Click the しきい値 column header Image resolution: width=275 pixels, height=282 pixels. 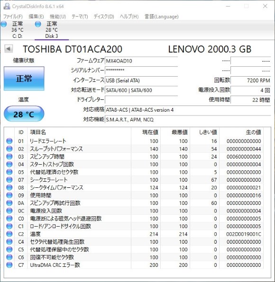click(x=204, y=132)
